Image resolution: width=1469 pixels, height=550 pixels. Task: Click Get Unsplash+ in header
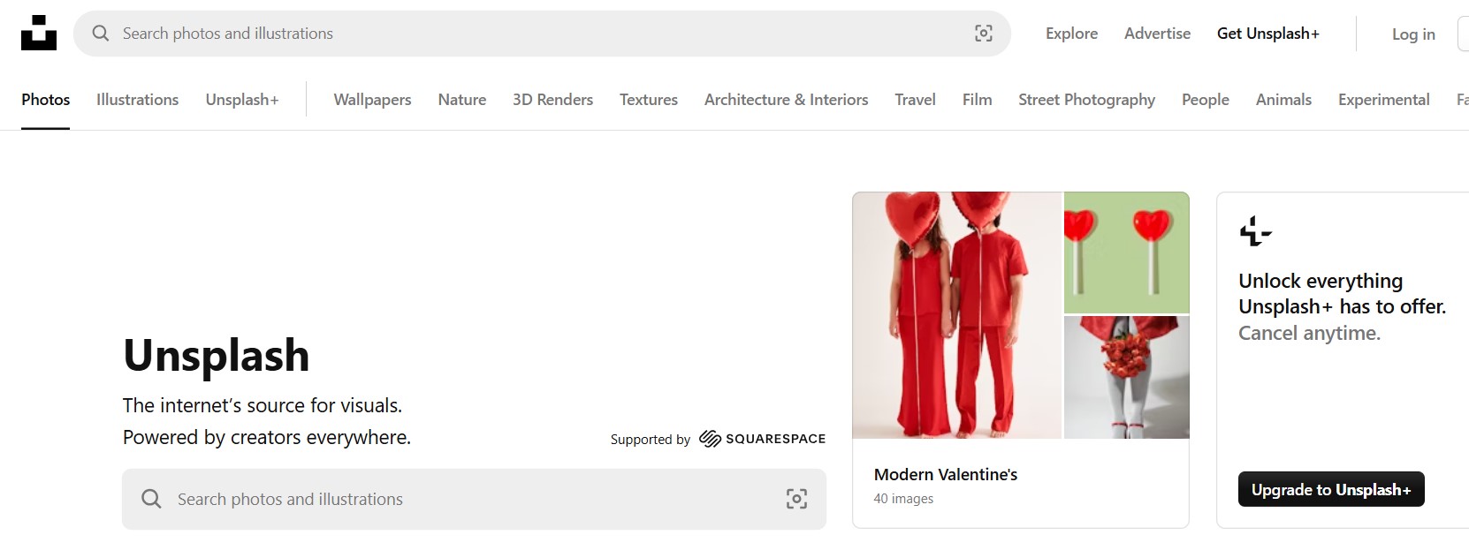(x=1267, y=34)
